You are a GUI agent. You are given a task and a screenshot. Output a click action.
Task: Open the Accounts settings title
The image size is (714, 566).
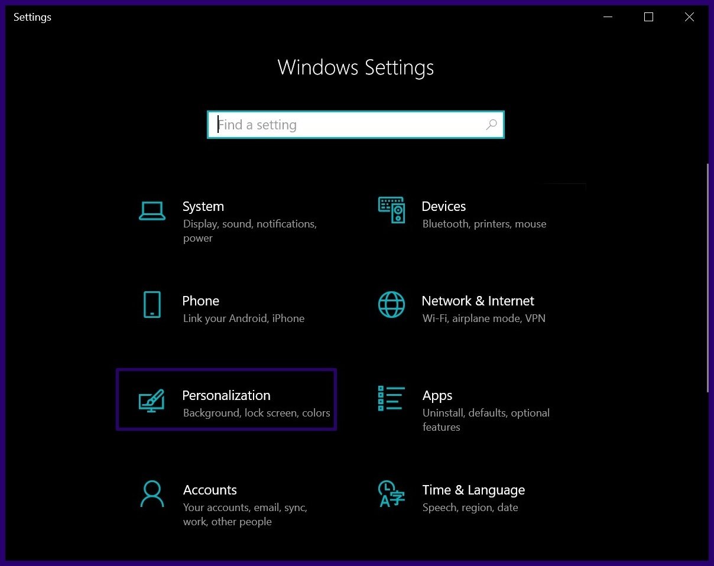pos(210,490)
